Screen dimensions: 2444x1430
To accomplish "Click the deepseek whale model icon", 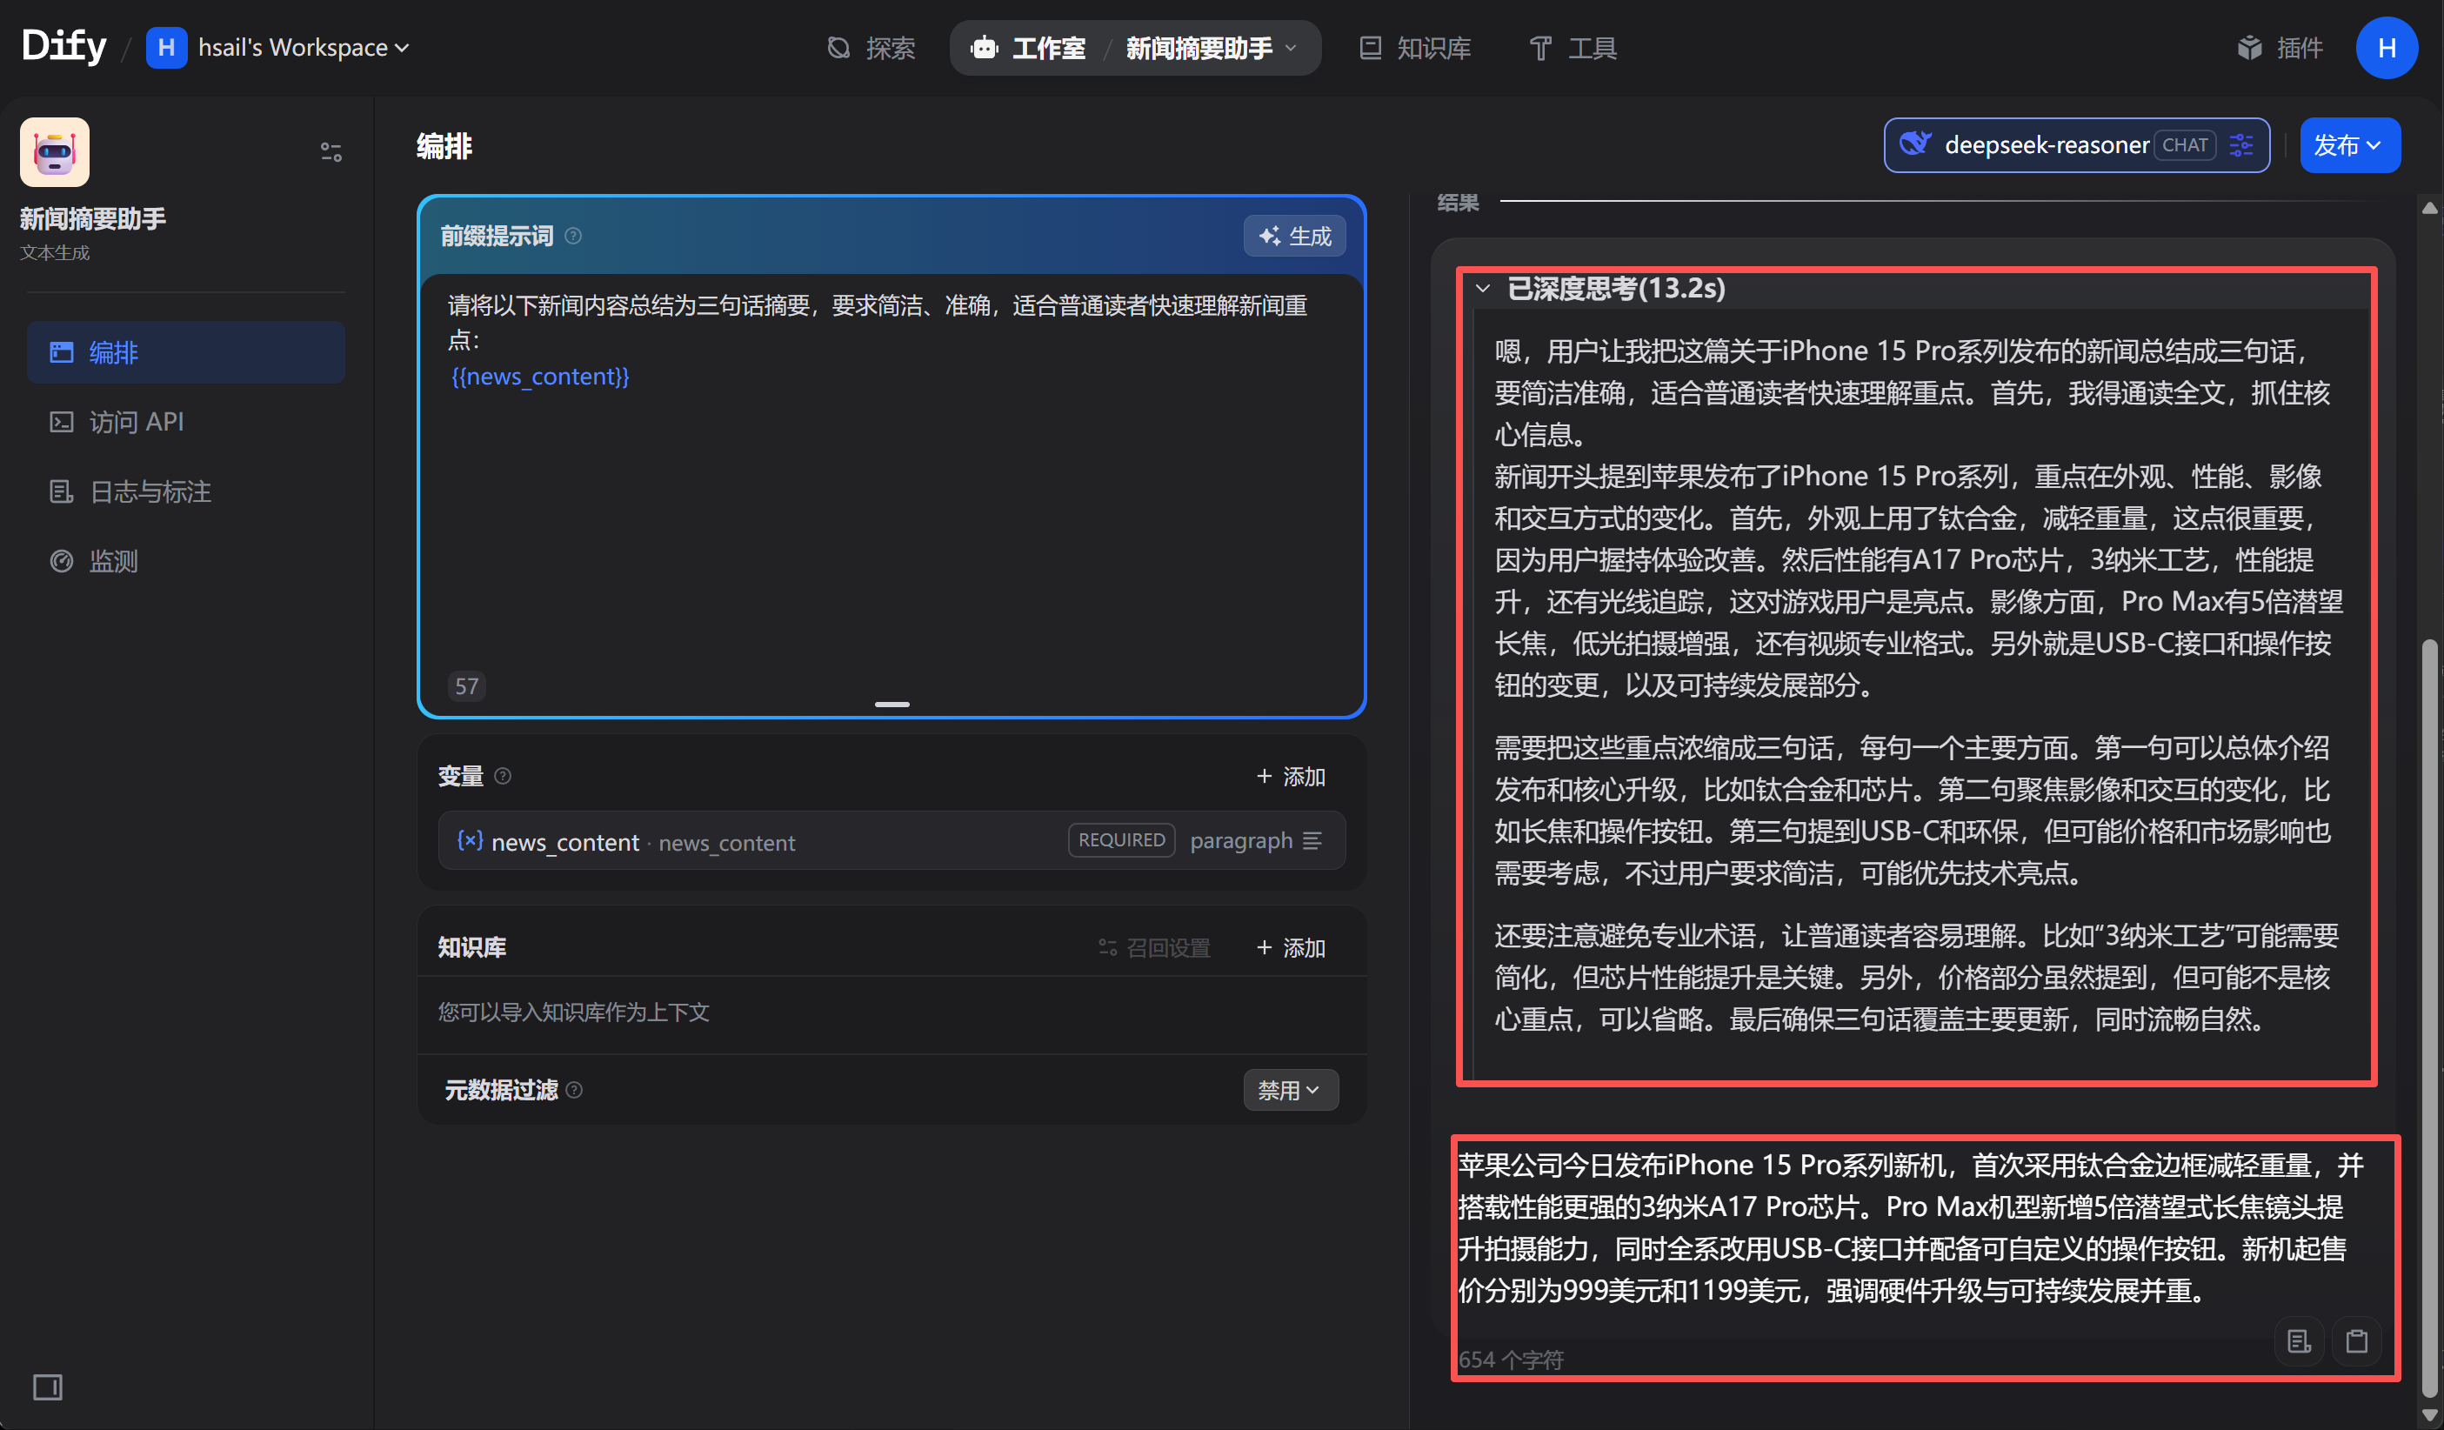I will coord(1915,144).
